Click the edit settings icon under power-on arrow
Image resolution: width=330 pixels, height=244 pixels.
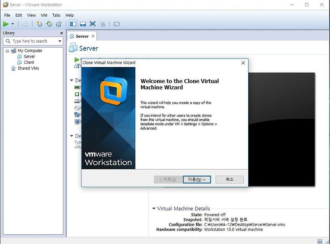(77, 66)
